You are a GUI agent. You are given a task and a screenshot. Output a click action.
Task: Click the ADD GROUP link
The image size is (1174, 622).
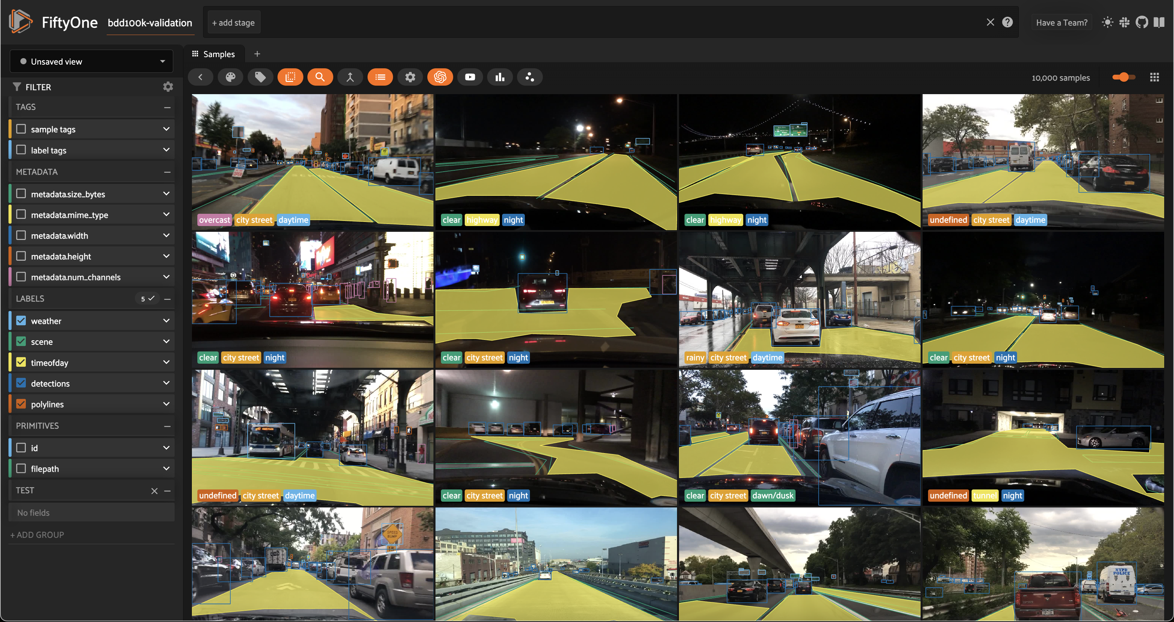(37, 534)
